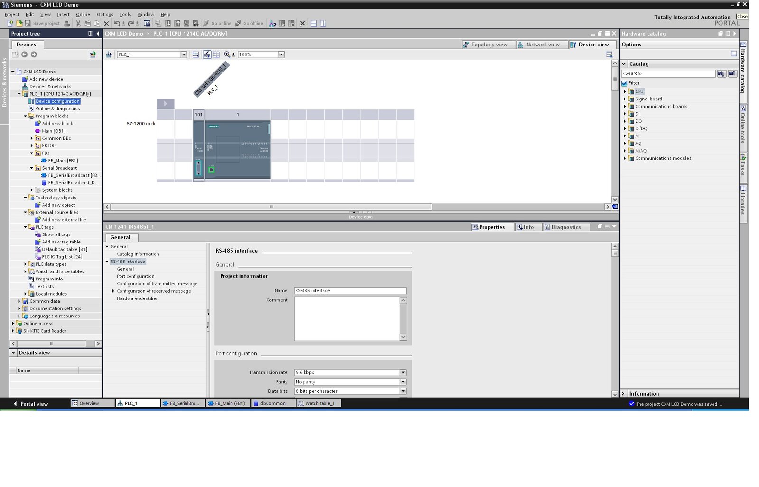759x487 pixels.
Task: Click the Open project folder icon
Action: (19, 23)
